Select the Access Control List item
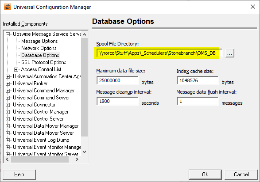This screenshot has height=182, width=260. [x=41, y=69]
